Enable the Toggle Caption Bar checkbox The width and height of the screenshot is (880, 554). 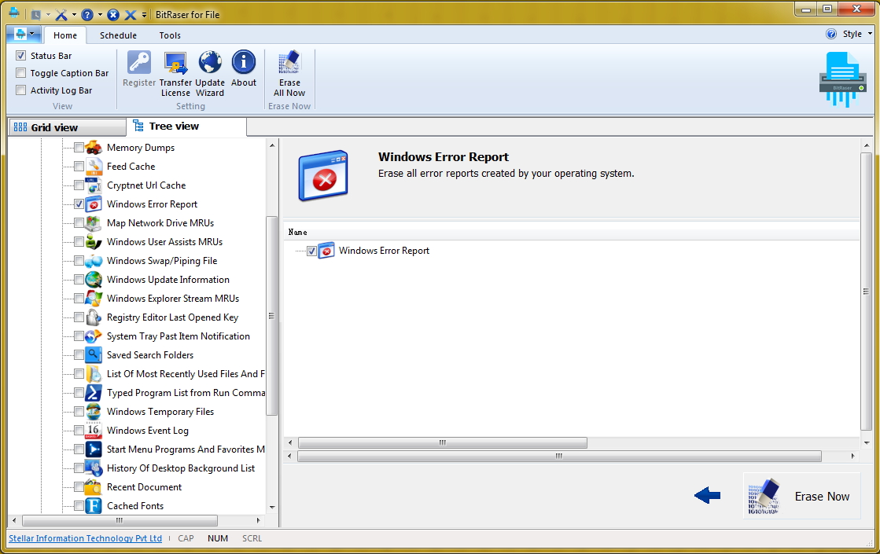pyautogui.click(x=21, y=73)
